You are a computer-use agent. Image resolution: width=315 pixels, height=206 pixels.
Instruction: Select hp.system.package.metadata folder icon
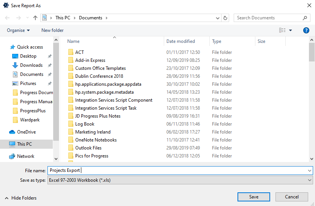click(x=71, y=92)
